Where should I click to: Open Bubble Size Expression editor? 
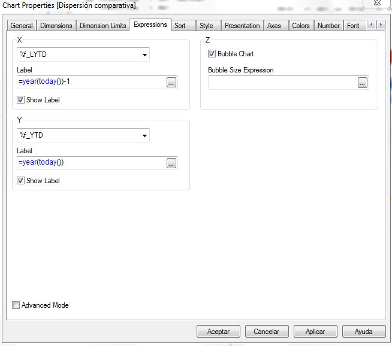[x=362, y=83]
